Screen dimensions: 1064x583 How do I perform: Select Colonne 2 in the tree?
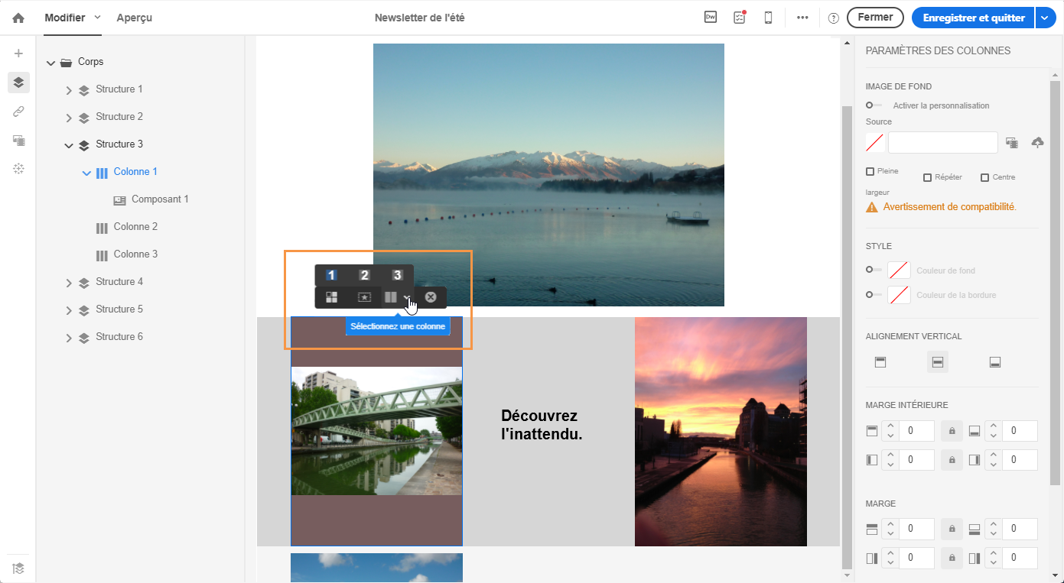pos(135,227)
